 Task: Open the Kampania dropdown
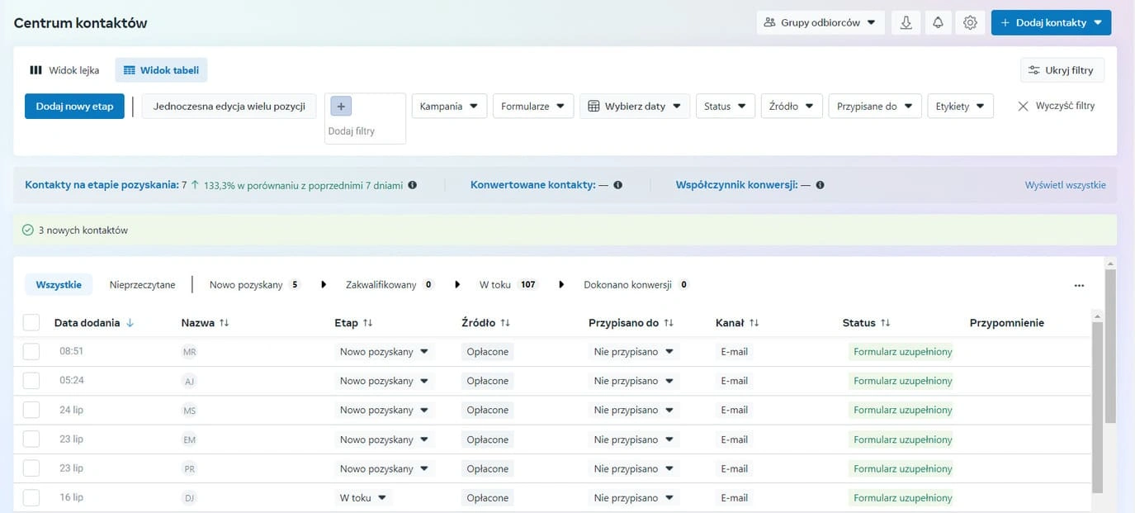click(x=448, y=106)
